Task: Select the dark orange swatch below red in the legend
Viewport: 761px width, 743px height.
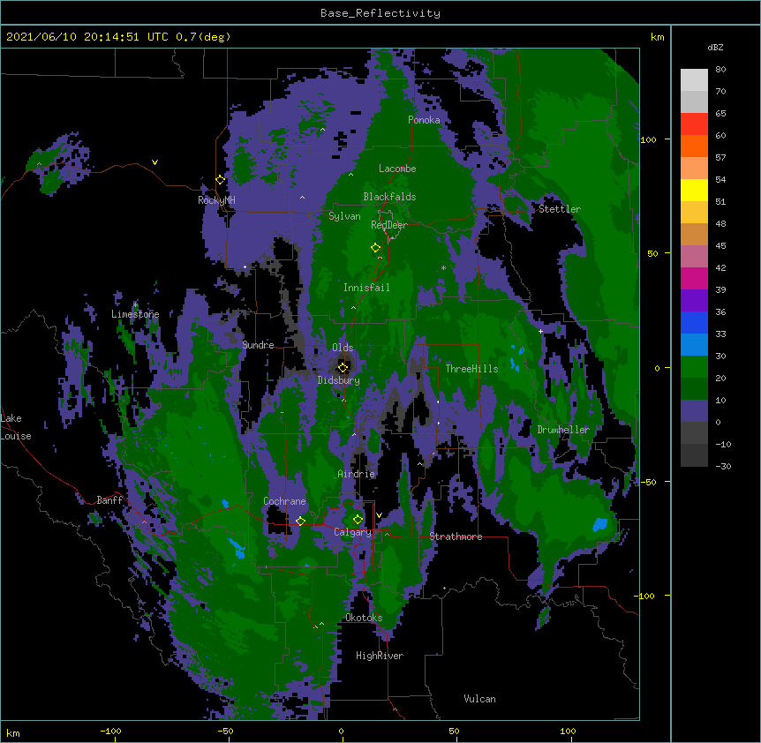Action: coord(694,146)
